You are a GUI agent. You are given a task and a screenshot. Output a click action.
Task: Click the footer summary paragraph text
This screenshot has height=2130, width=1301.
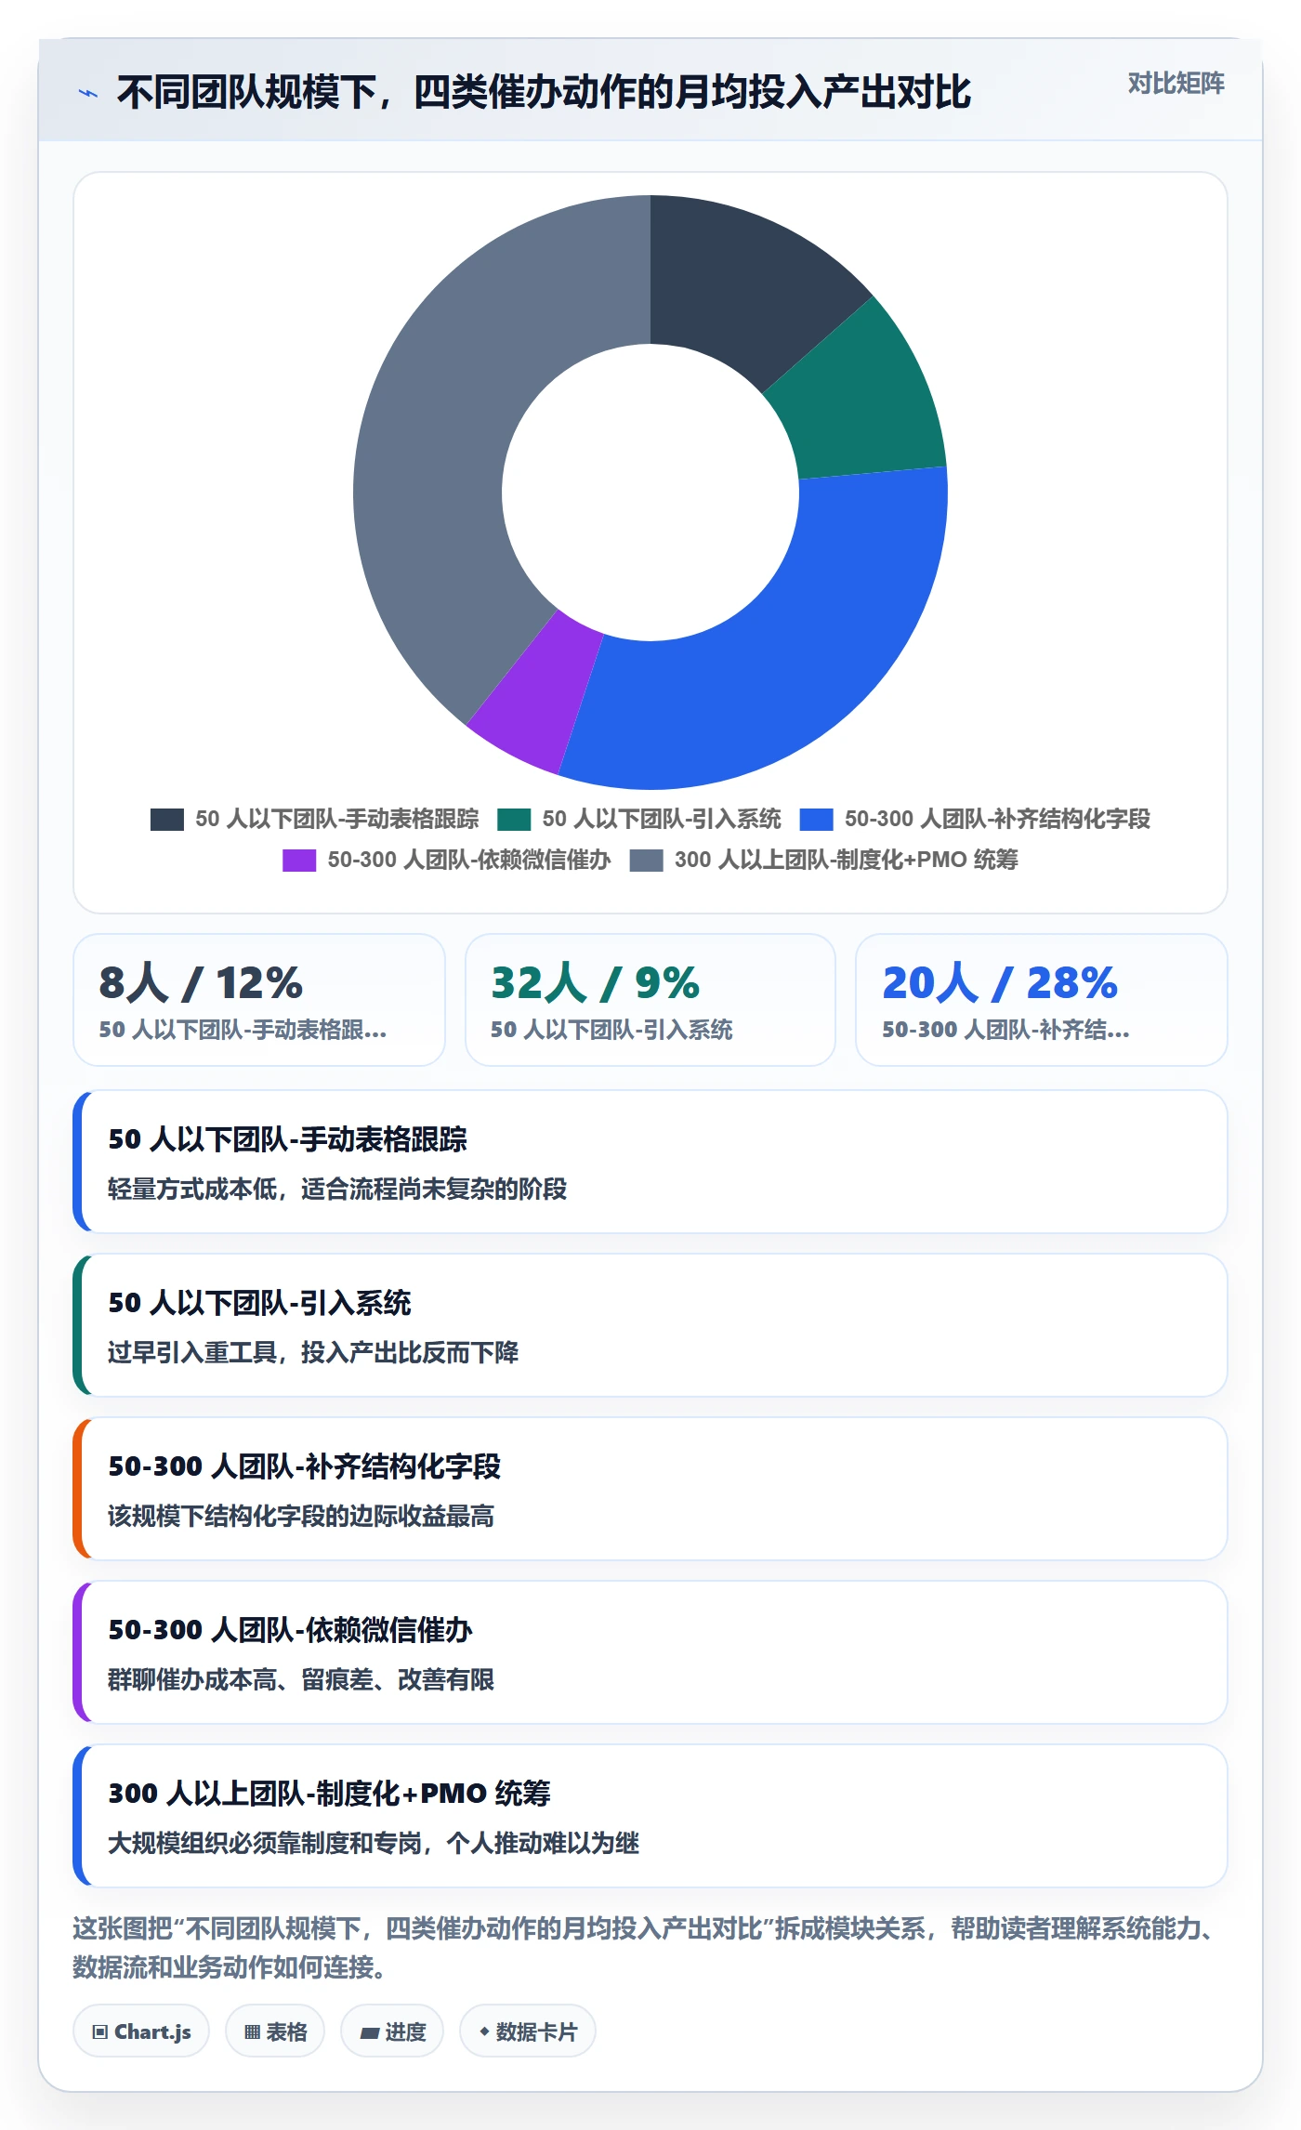pos(644,1949)
